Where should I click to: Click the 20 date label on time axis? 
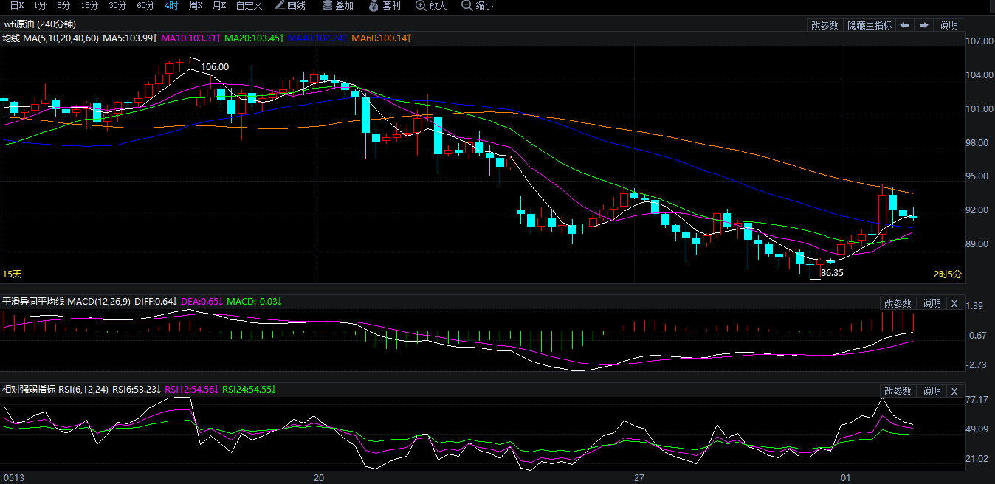319,478
